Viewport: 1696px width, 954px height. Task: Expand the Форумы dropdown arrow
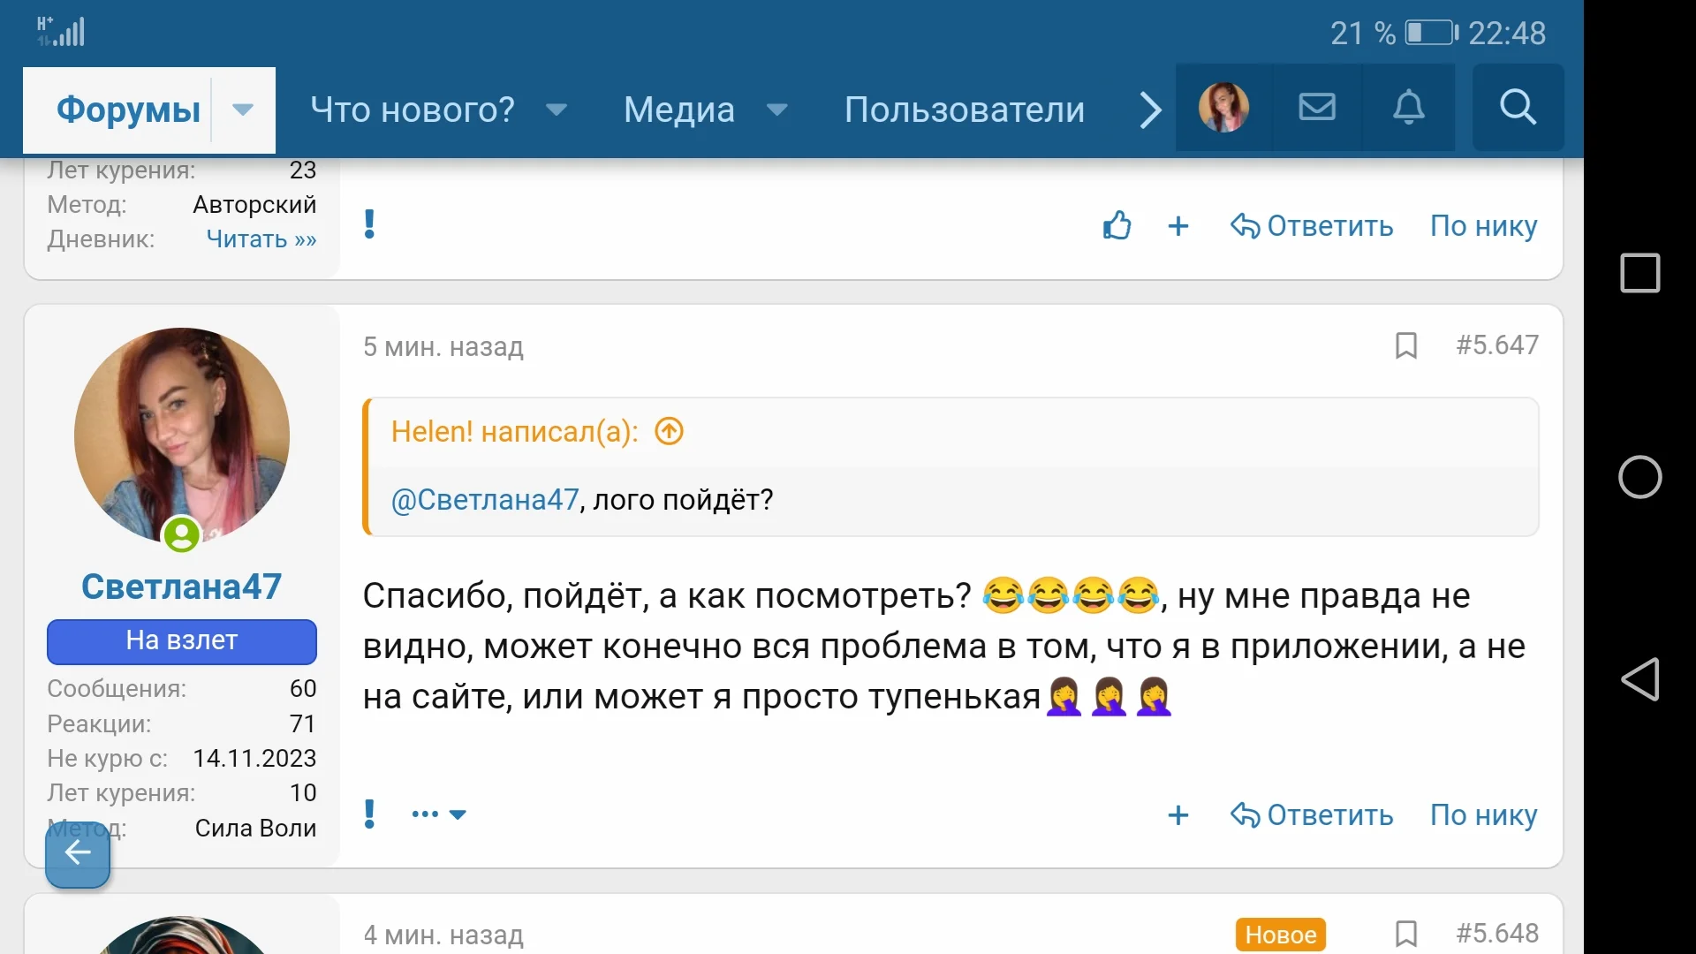[243, 110]
